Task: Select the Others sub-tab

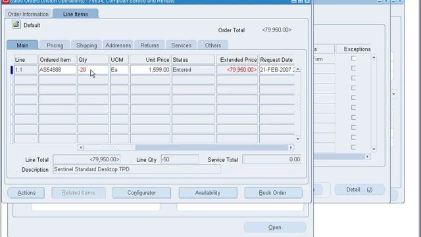Action: click(213, 45)
